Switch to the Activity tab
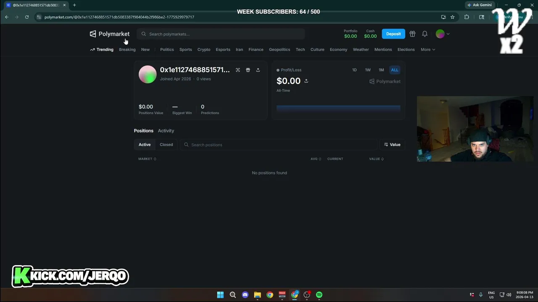This screenshot has height=302, width=538. [x=166, y=131]
